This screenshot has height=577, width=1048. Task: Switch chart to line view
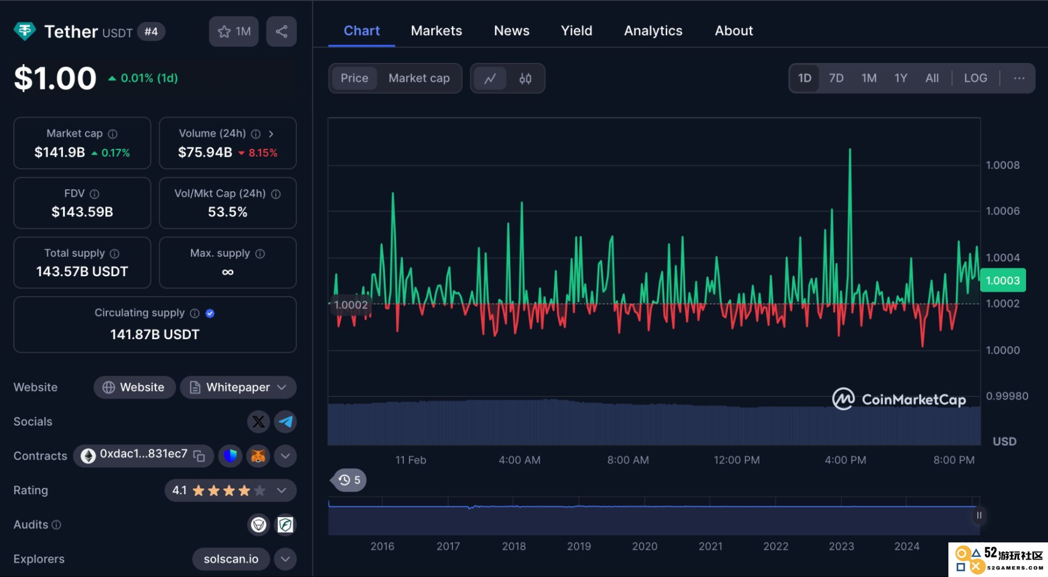(490, 78)
